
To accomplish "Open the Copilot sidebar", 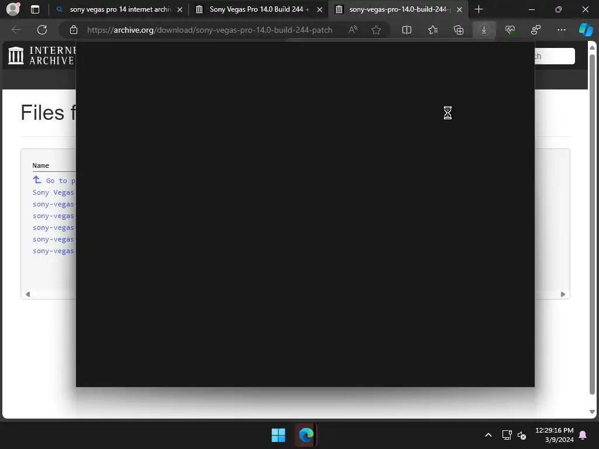I will pyautogui.click(x=586, y=30).
